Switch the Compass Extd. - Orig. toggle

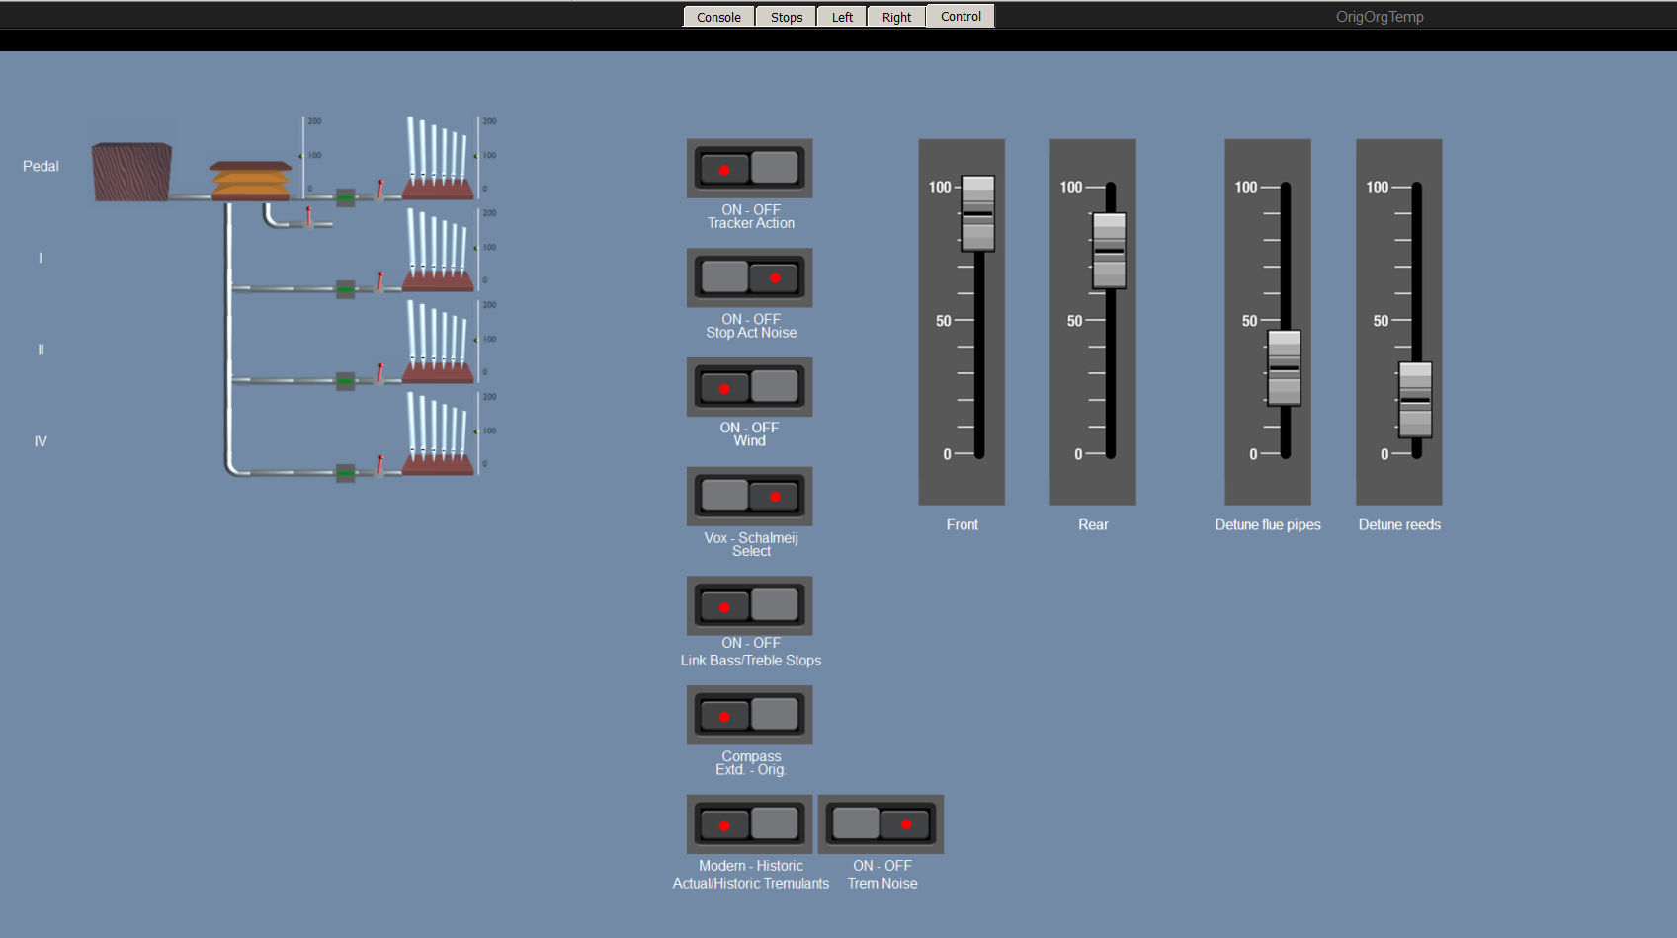749,716
